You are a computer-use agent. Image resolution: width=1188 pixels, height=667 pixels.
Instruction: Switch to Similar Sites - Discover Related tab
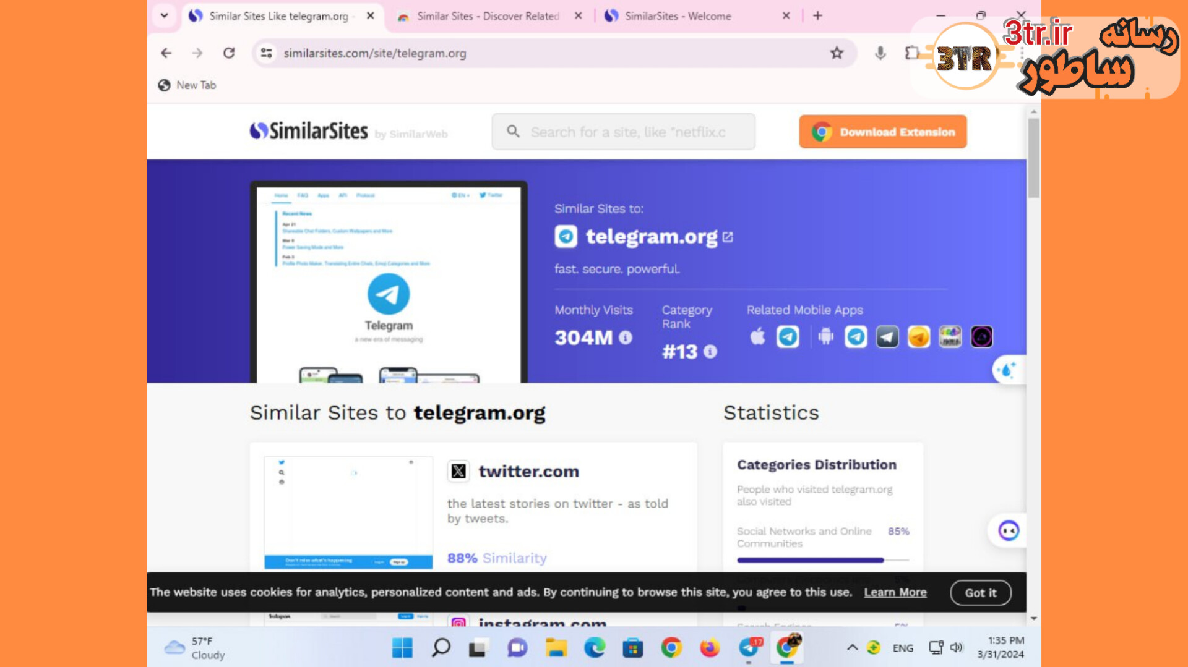point(488,16)
